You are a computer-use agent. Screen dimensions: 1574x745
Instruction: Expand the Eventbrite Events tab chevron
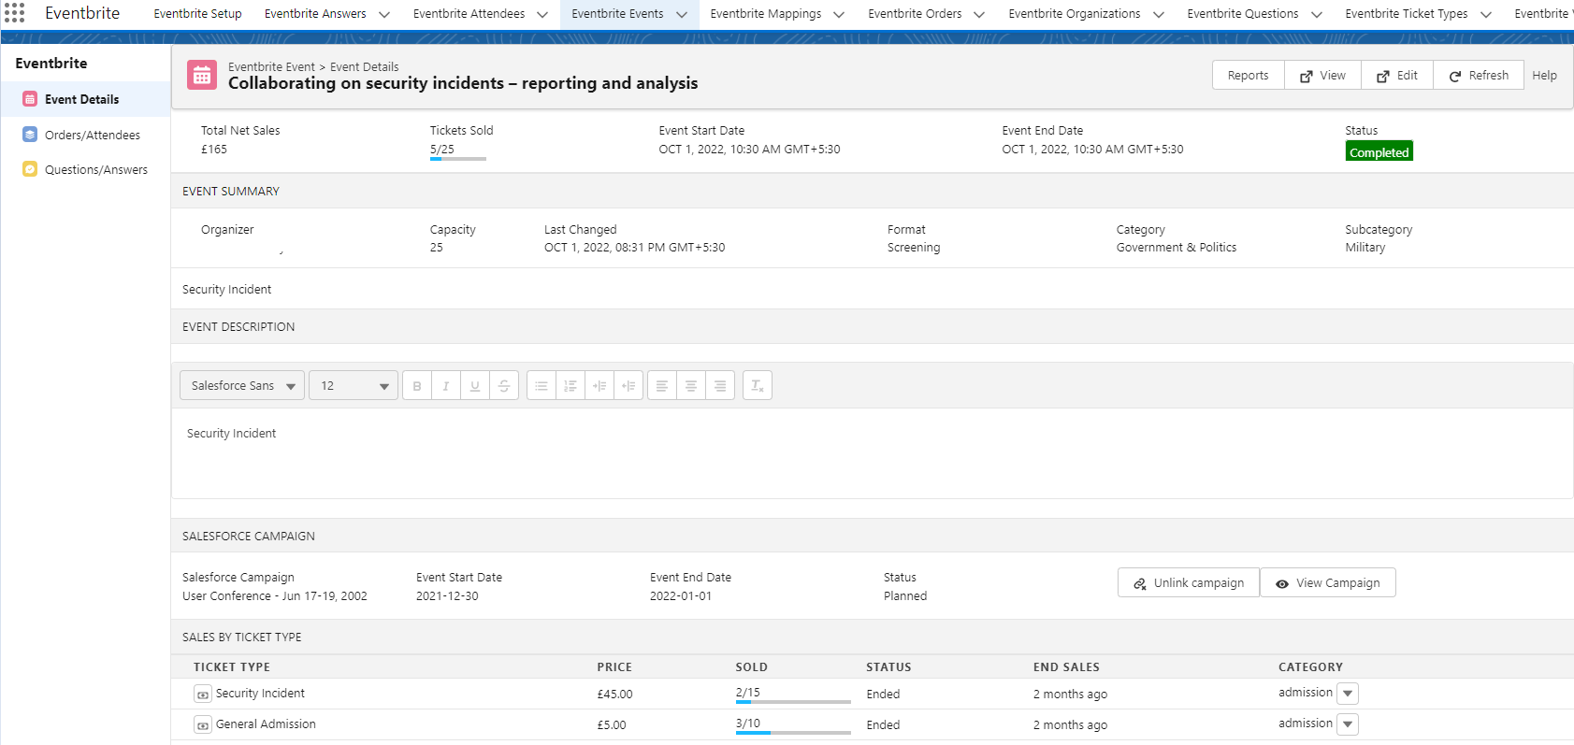(x=681, y=14)
